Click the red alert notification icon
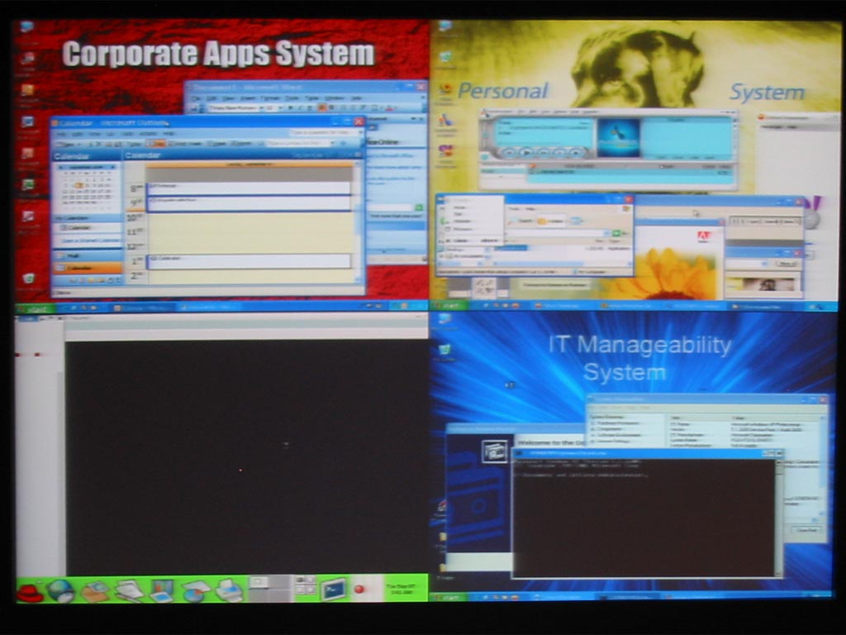Viewport: 846px width, 635px height. (x=359, y=590)
